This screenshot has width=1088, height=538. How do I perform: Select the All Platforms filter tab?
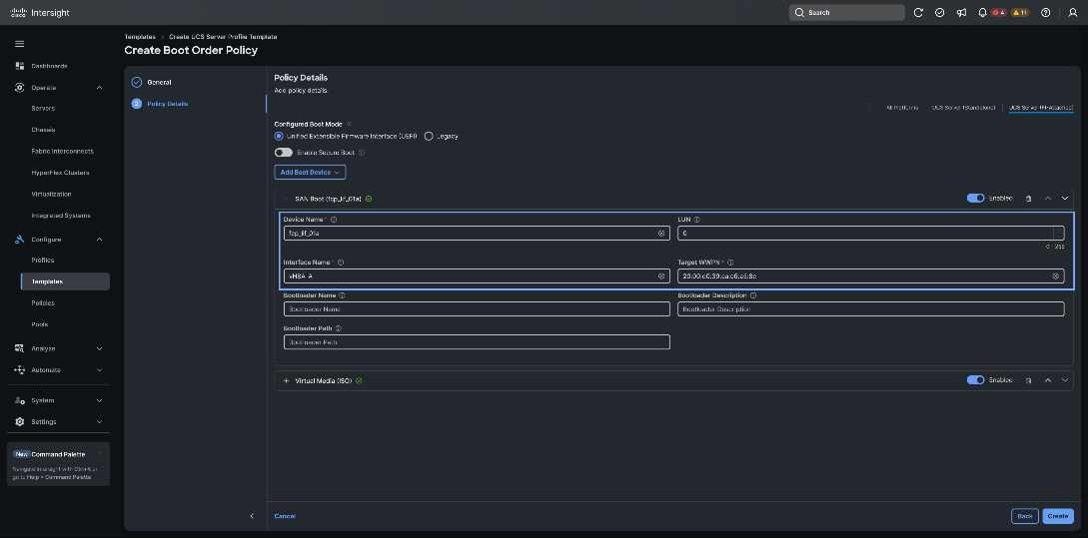tap(902, 108)
